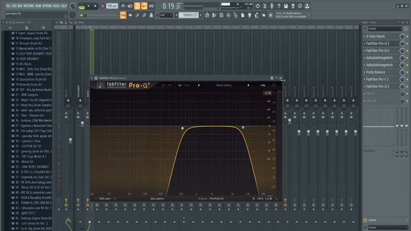The height and width of the screenshot is (231, 411).
Task: Click the save project disk icon
Action: point(286,6)
